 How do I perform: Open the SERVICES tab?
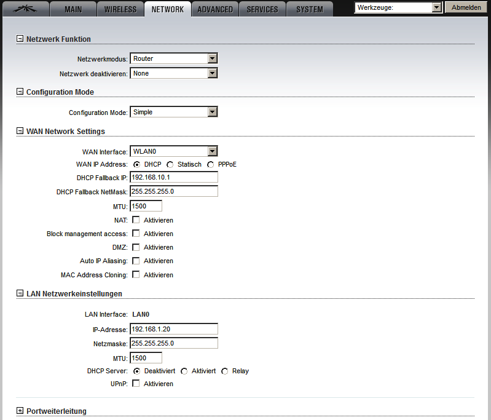click(262, 9)
